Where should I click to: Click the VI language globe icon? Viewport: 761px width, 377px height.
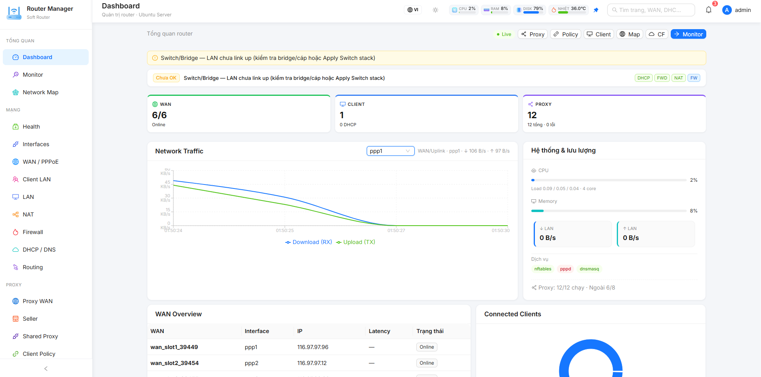[410, 10]
